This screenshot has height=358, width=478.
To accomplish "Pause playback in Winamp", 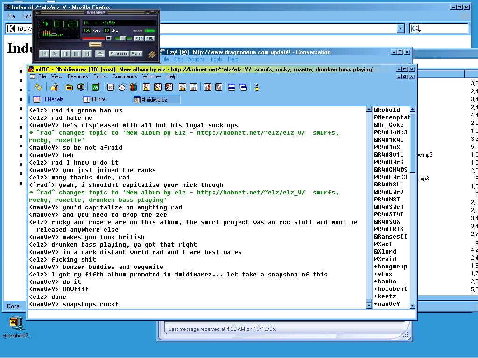I will coord(65,54).
